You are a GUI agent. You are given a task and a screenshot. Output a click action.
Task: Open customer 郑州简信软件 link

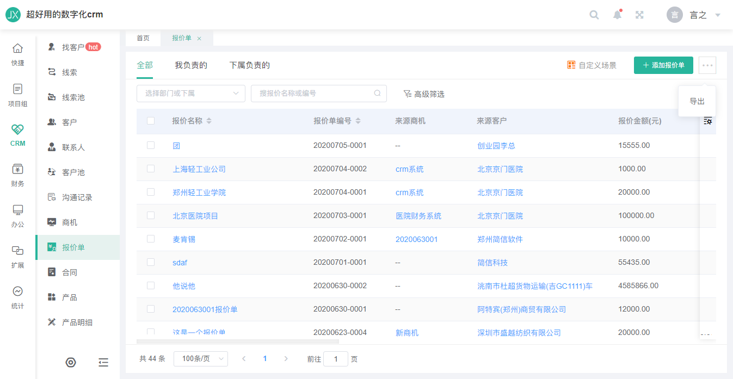click(500, 239)
